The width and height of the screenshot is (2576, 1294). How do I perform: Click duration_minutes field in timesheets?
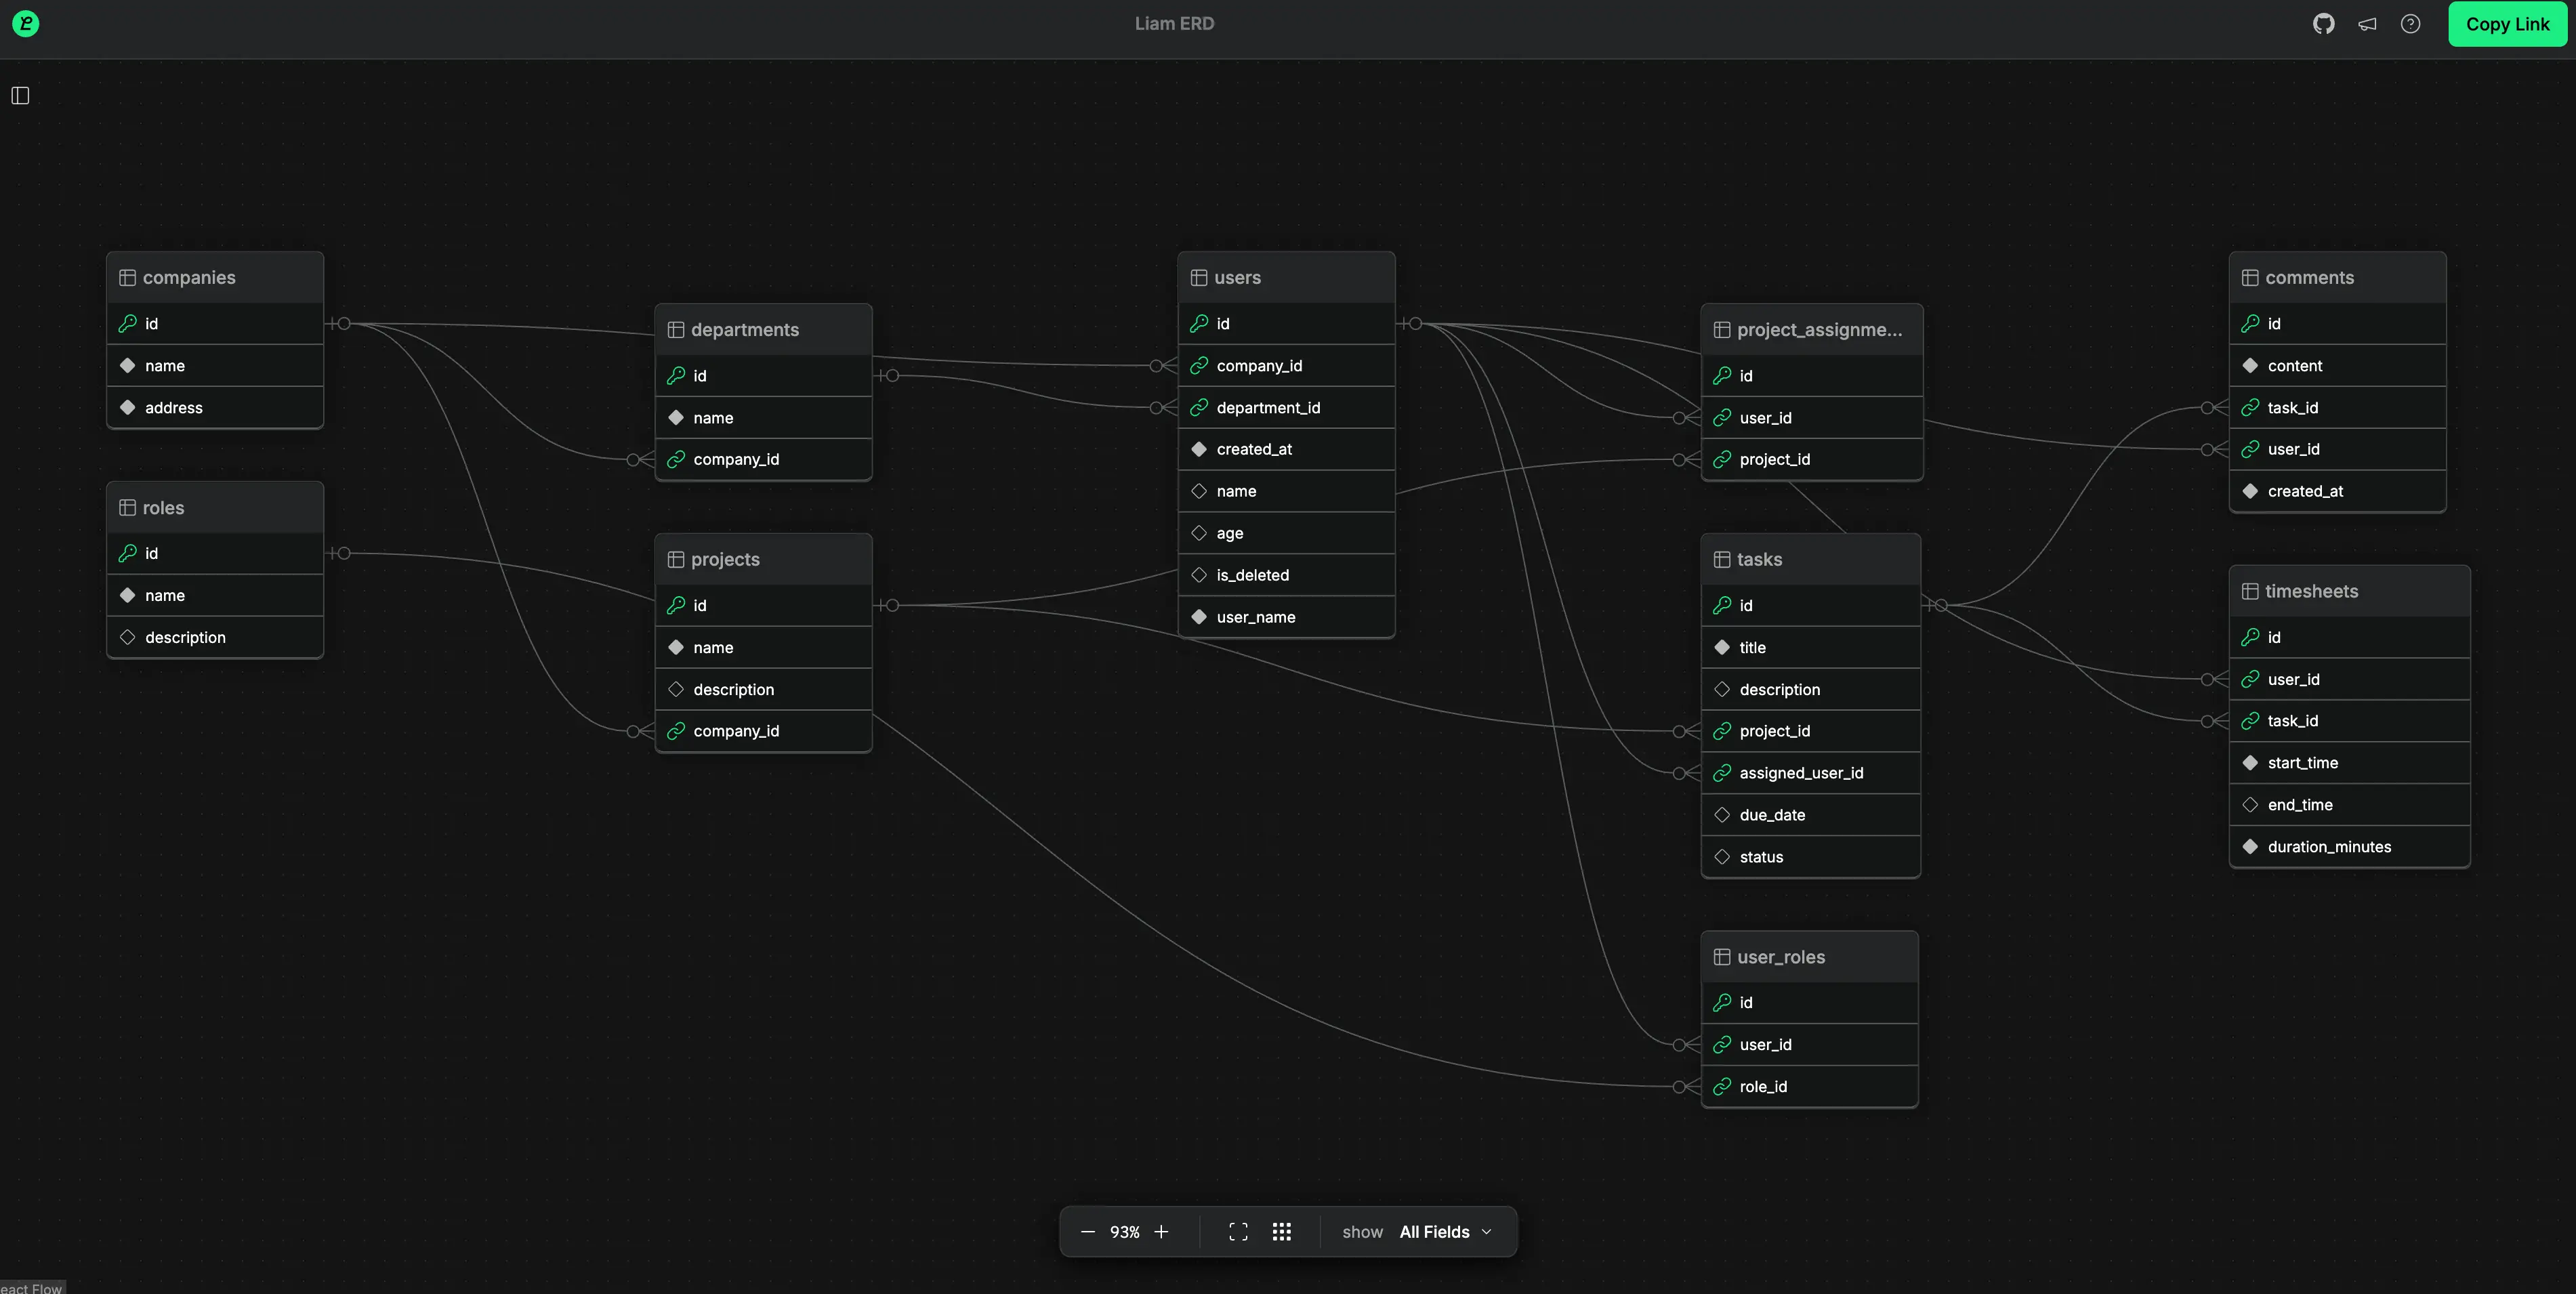point(2329,847)
